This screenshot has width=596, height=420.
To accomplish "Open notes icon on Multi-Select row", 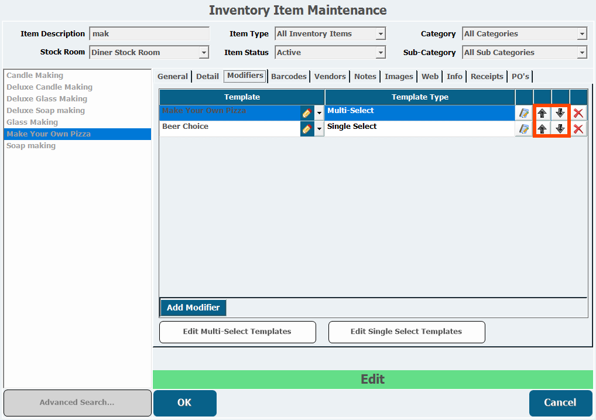I will click(524, 113).
